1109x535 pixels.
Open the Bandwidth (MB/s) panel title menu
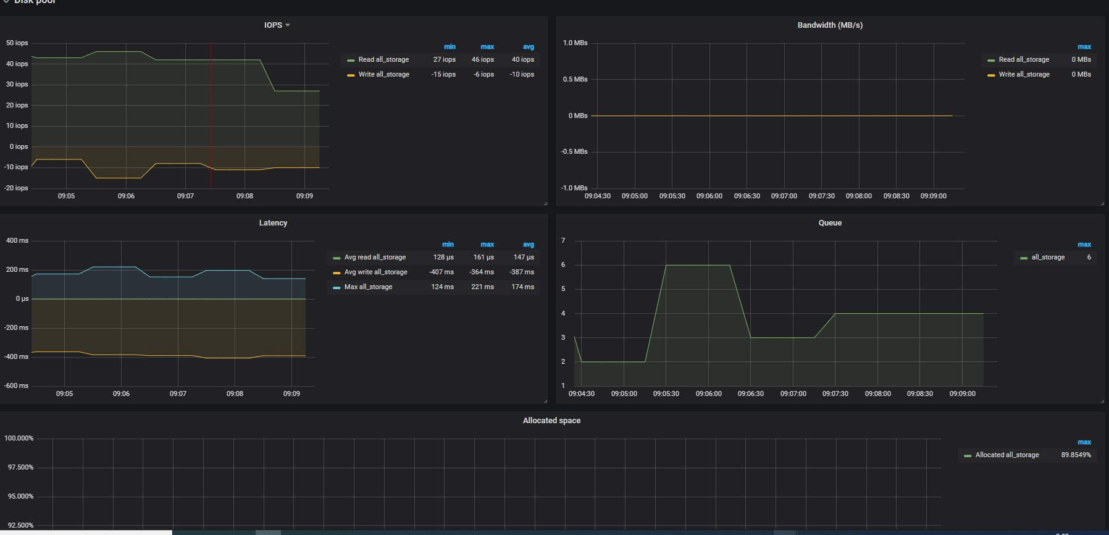830,25
